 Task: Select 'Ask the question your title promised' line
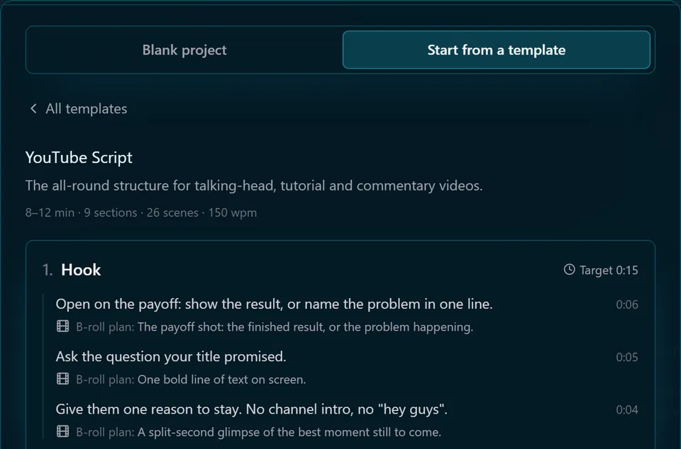click(x=171, y=357)
